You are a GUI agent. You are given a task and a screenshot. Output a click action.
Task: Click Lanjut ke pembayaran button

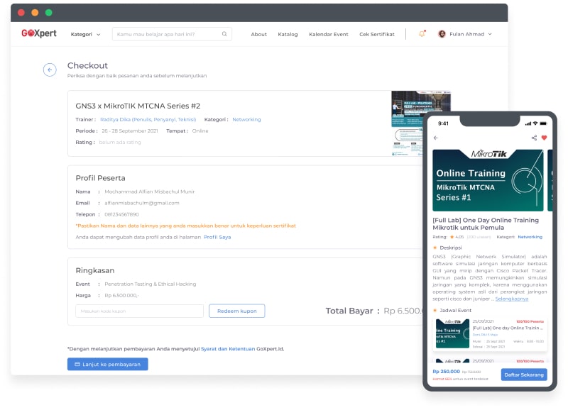[107, 364]
